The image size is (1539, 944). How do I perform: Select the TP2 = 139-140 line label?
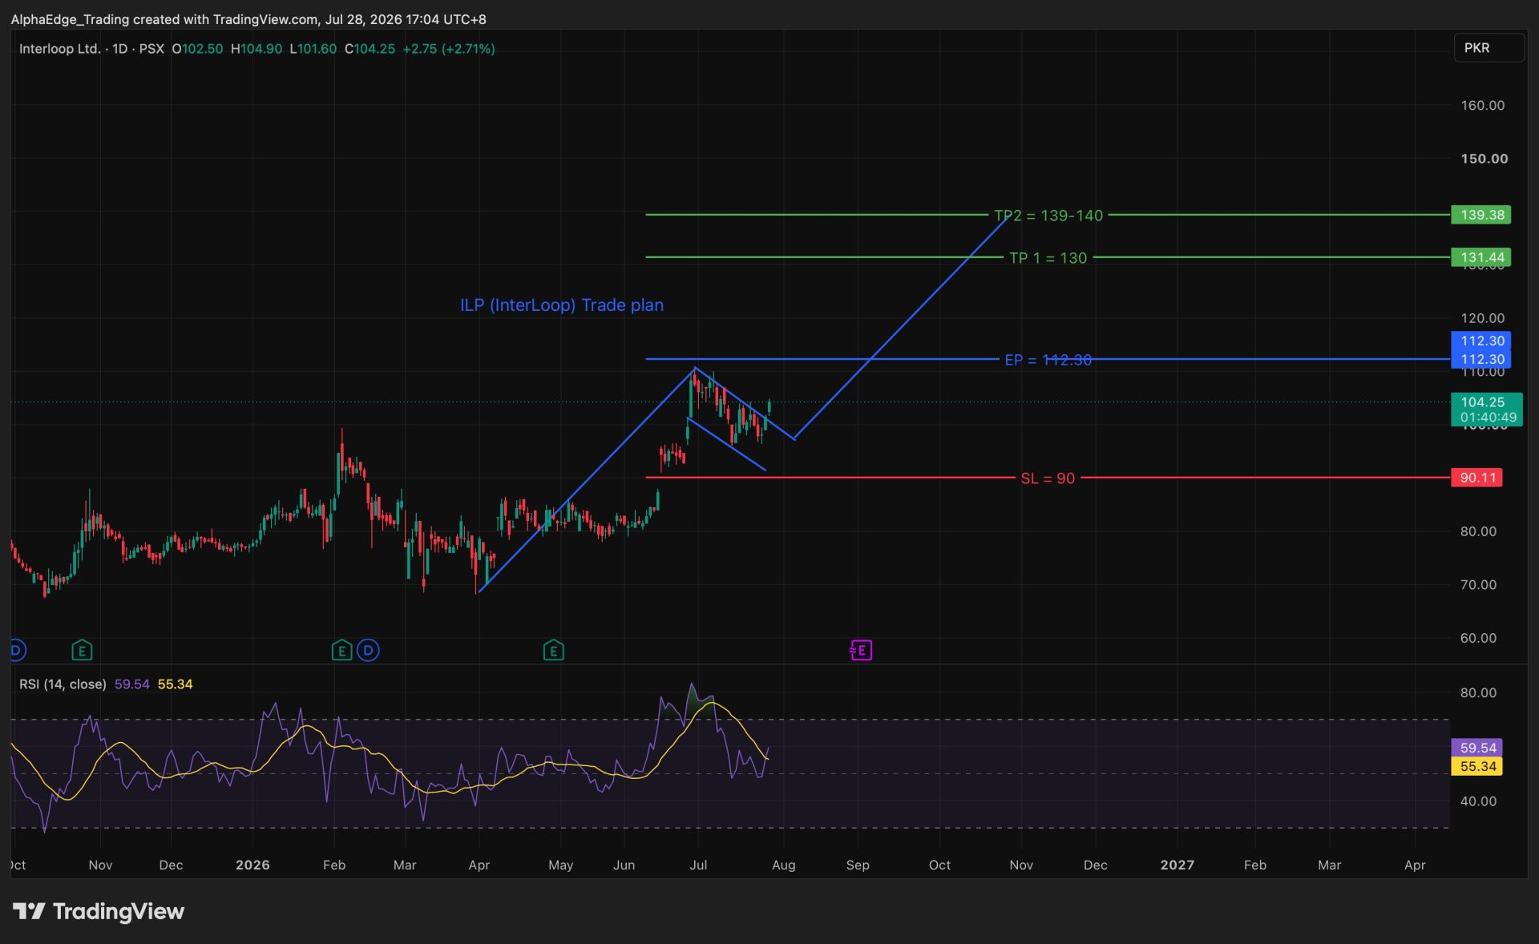click(x=1048, y=216)
